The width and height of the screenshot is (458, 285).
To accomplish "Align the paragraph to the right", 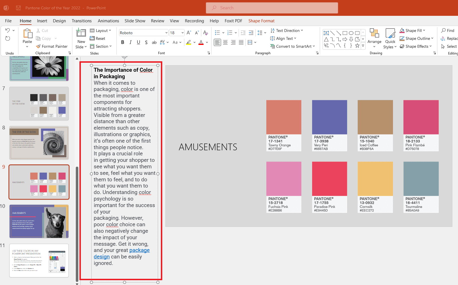I will 233,42.
